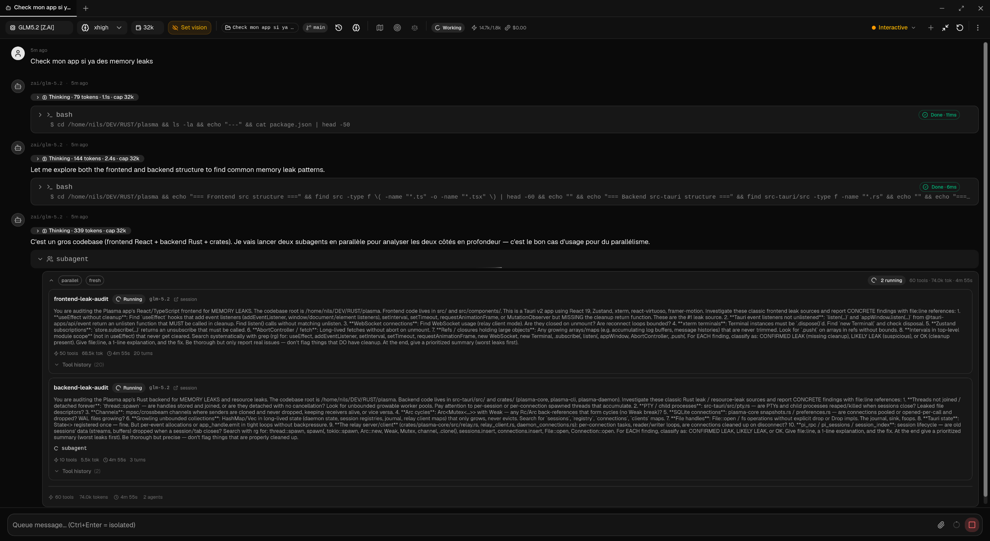This screenshot has height=541, width=990.
Task: Click the nested subagent spinner row
Action: [x=70, y=448]
